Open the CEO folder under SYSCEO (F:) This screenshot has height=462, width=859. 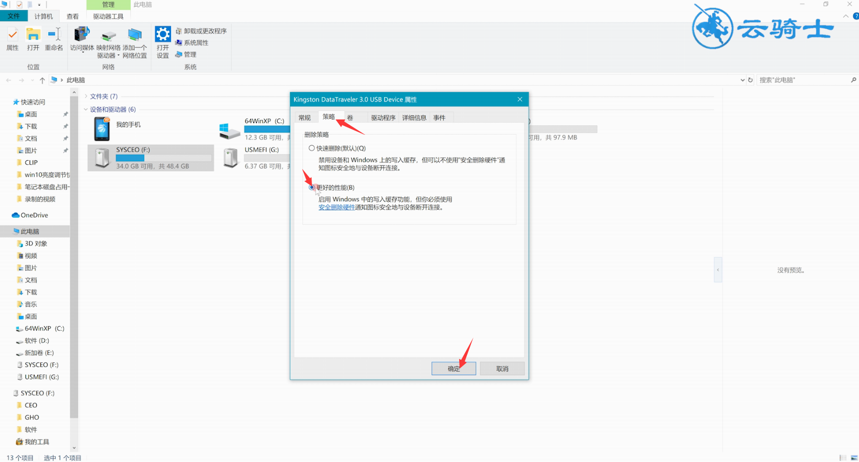pos(31,405)
